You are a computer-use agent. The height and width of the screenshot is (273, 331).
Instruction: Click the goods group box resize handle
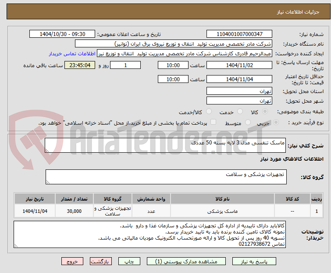click(x=48, y=182)
